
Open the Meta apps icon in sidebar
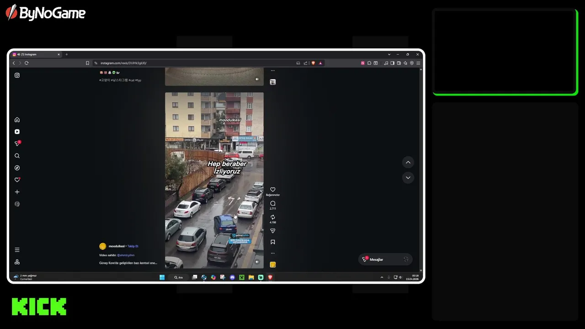(17, 262)
